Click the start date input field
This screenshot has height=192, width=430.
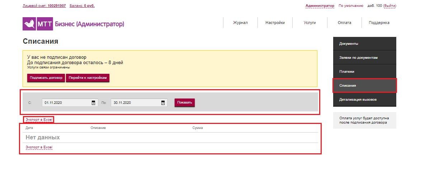(x=70, y=103)
